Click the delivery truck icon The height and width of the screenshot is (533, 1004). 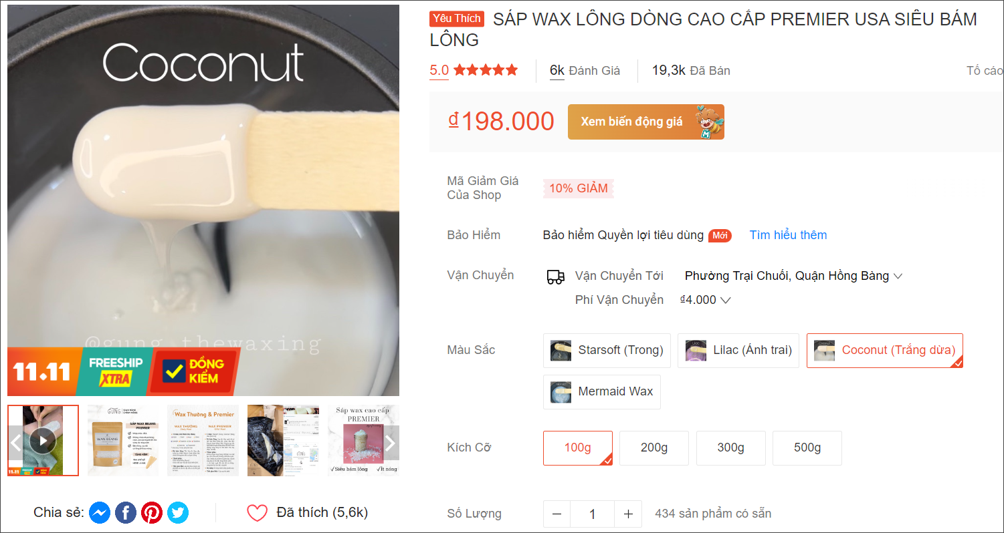pyautogui.click(x=555, y=277)
